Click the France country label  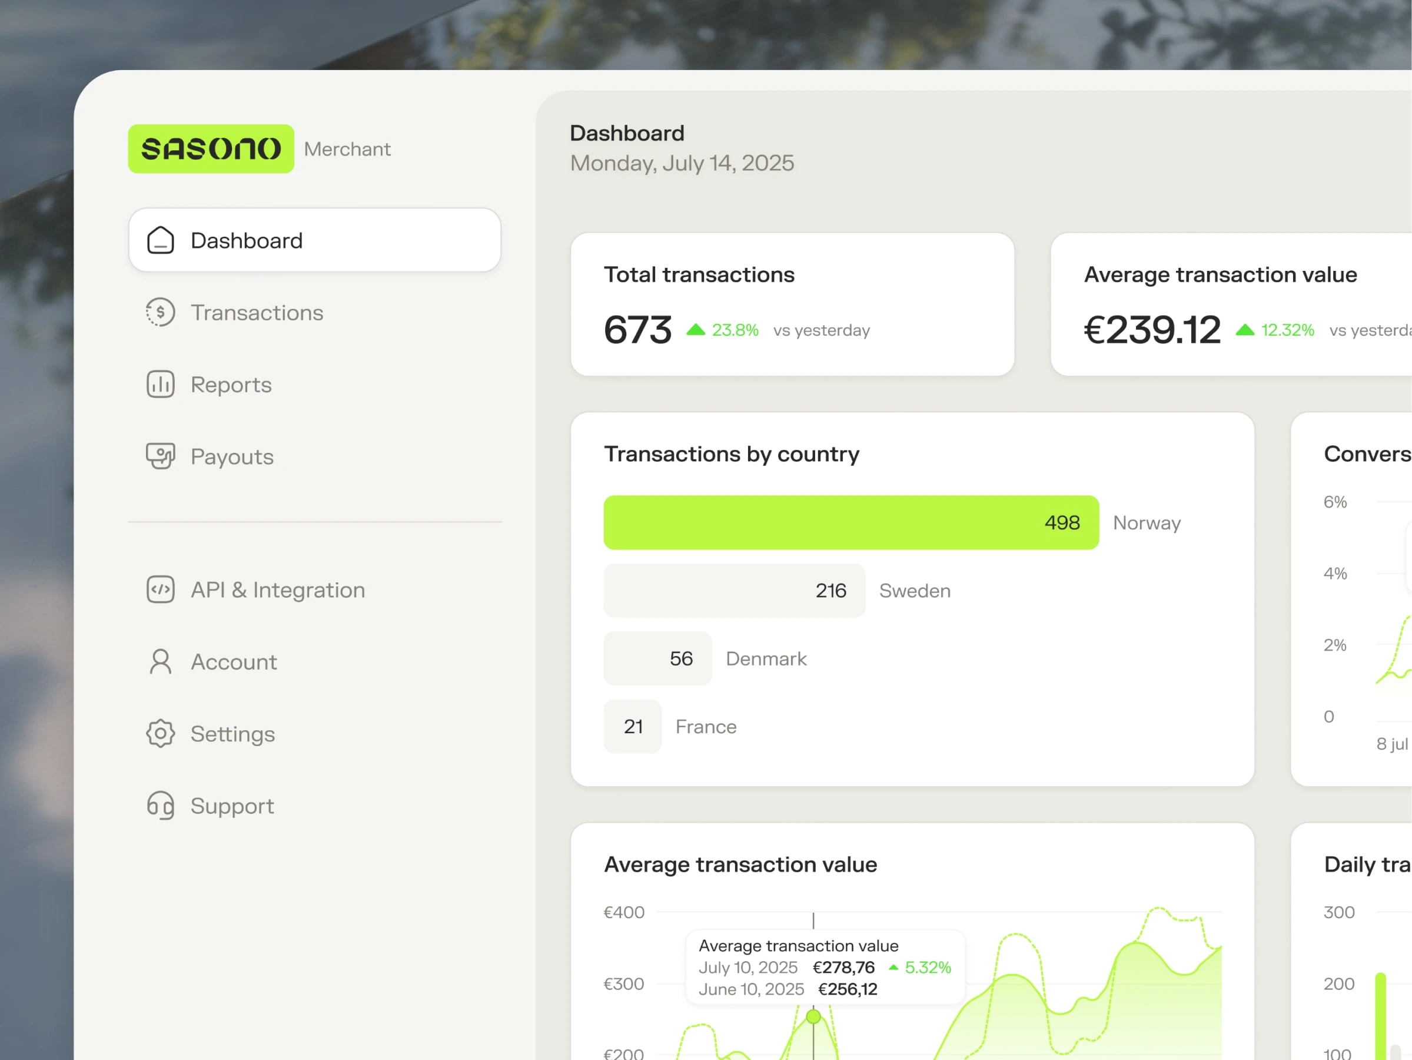coord(706,726)
